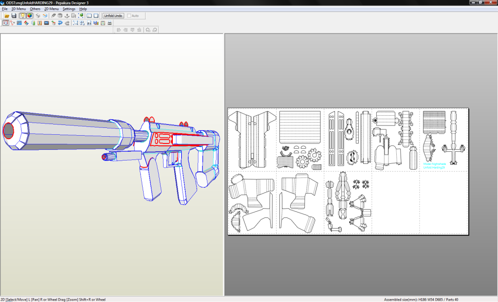Toggle the light bulb lighting switch
The image size is (498, 302).
pos(22,16)
